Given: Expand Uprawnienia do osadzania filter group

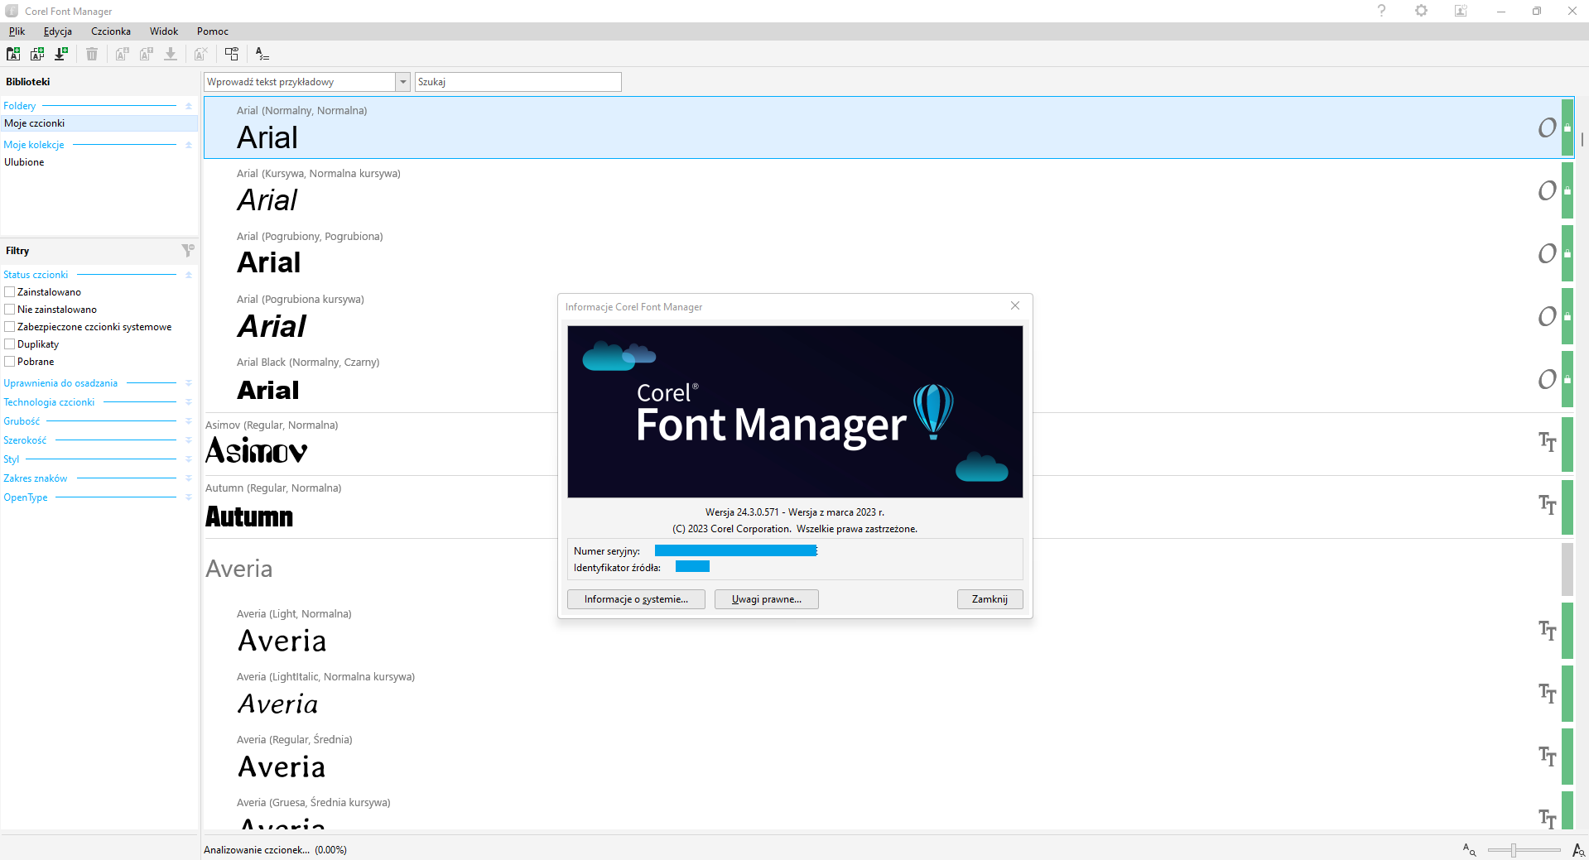Looking at the screenshot, I should [189, 383].
